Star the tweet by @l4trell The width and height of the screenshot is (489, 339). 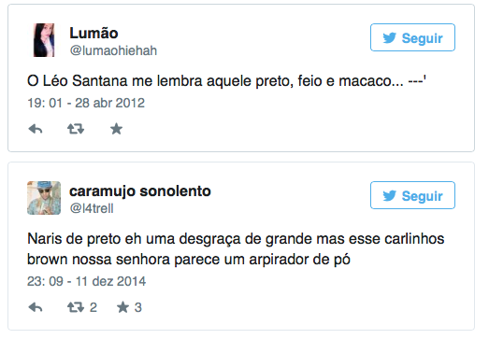click(122, 307)
